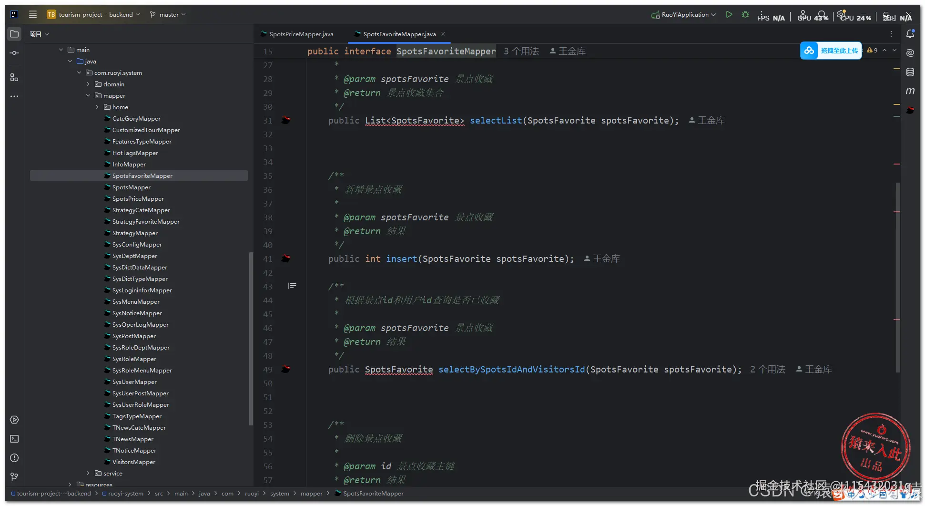Click the selectList method name
925x506 pixels.
pos(496,120)
